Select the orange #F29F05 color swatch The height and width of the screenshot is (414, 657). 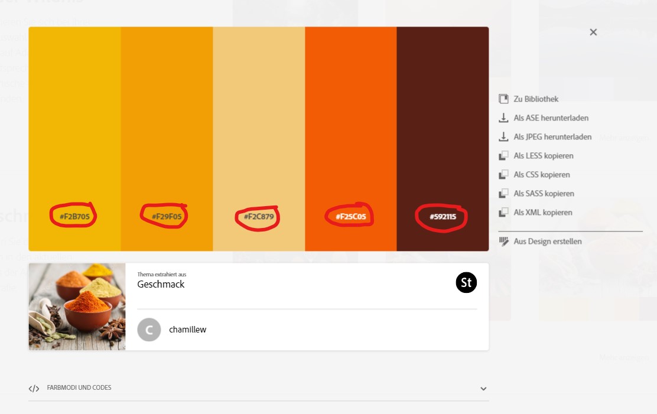click(x=167, y=139)
